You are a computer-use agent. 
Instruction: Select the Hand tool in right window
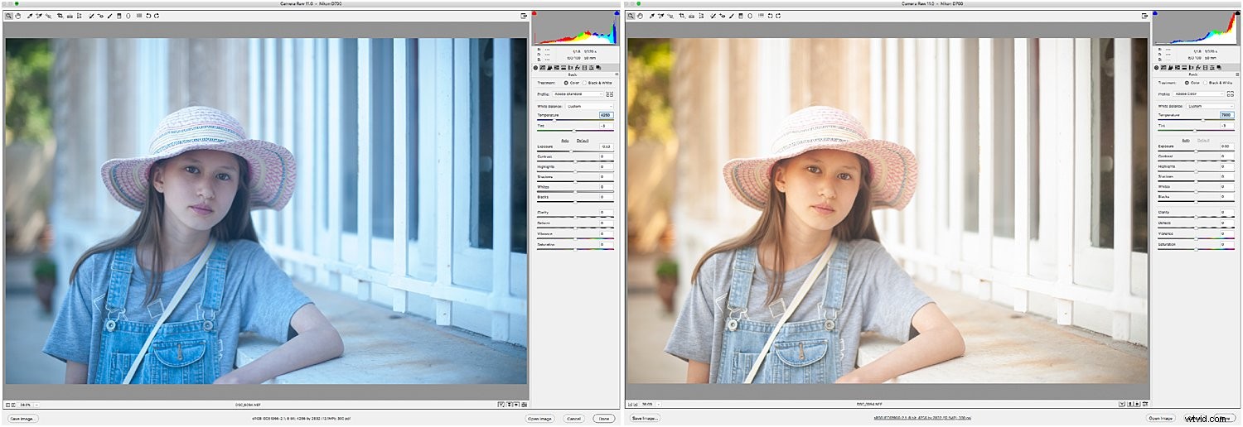point(640,16)
